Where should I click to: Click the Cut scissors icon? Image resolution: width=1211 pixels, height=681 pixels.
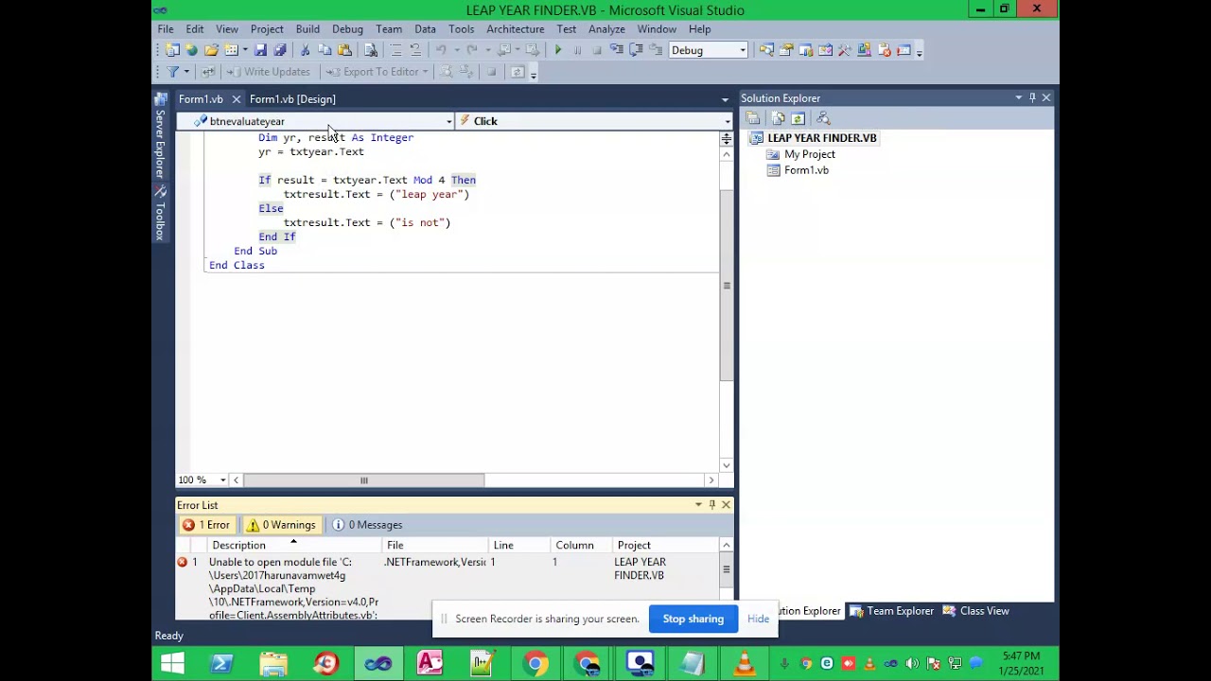305,50
